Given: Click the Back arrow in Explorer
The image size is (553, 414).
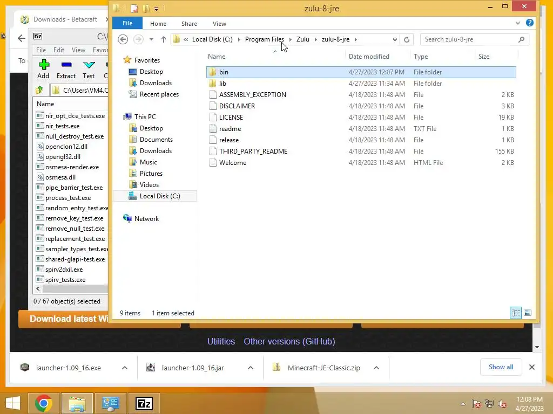Looking at the screenshot, I should click(x=123, y=39).
